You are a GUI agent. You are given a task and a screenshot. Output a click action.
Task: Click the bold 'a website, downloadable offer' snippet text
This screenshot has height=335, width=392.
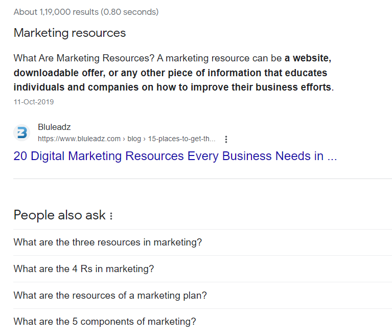[x=173, y=65]
